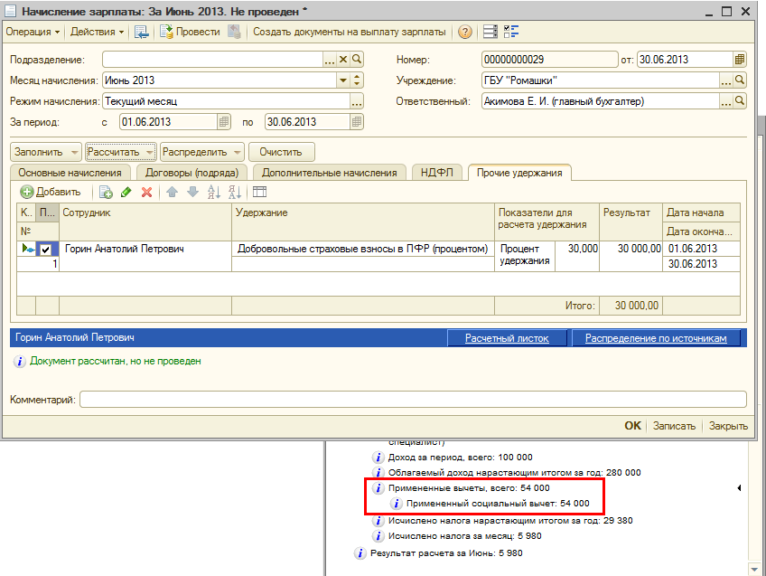Click Создать документы на выплату зарплаты
The image size is (766, 576).
[349, 32]
